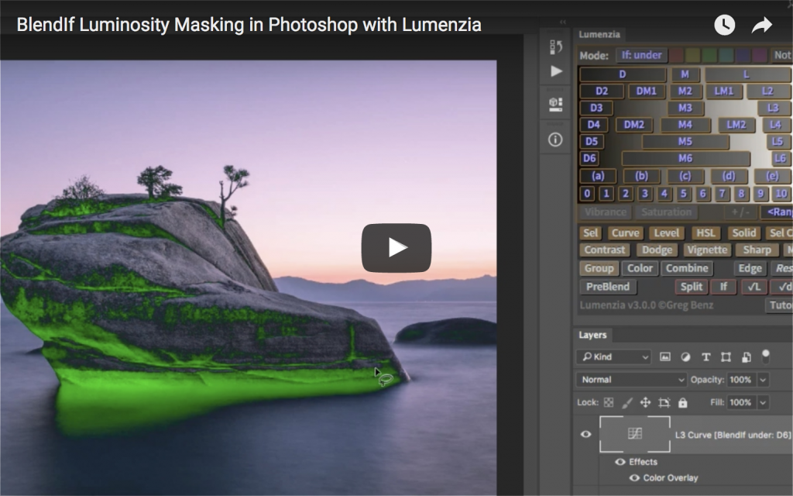The width and height of the screenshot is (793, 496).
Task: Click the D2 mask button
Action: tap(601, 91)
